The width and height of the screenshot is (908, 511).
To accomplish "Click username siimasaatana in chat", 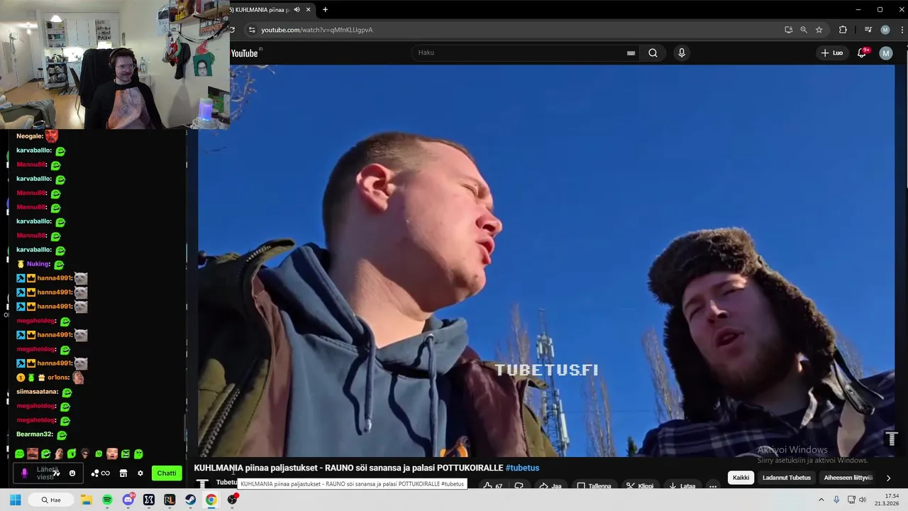I will pos(38,392).
